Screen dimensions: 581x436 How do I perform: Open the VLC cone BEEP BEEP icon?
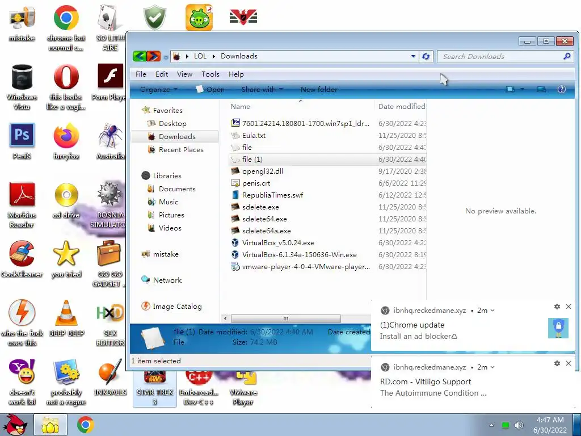click(66, 318)
